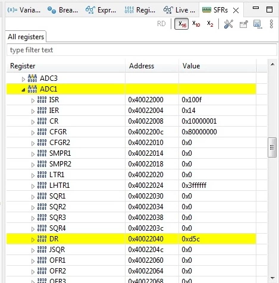
Task: Expand the ISR register bitfields
Action: coord(33,100)
